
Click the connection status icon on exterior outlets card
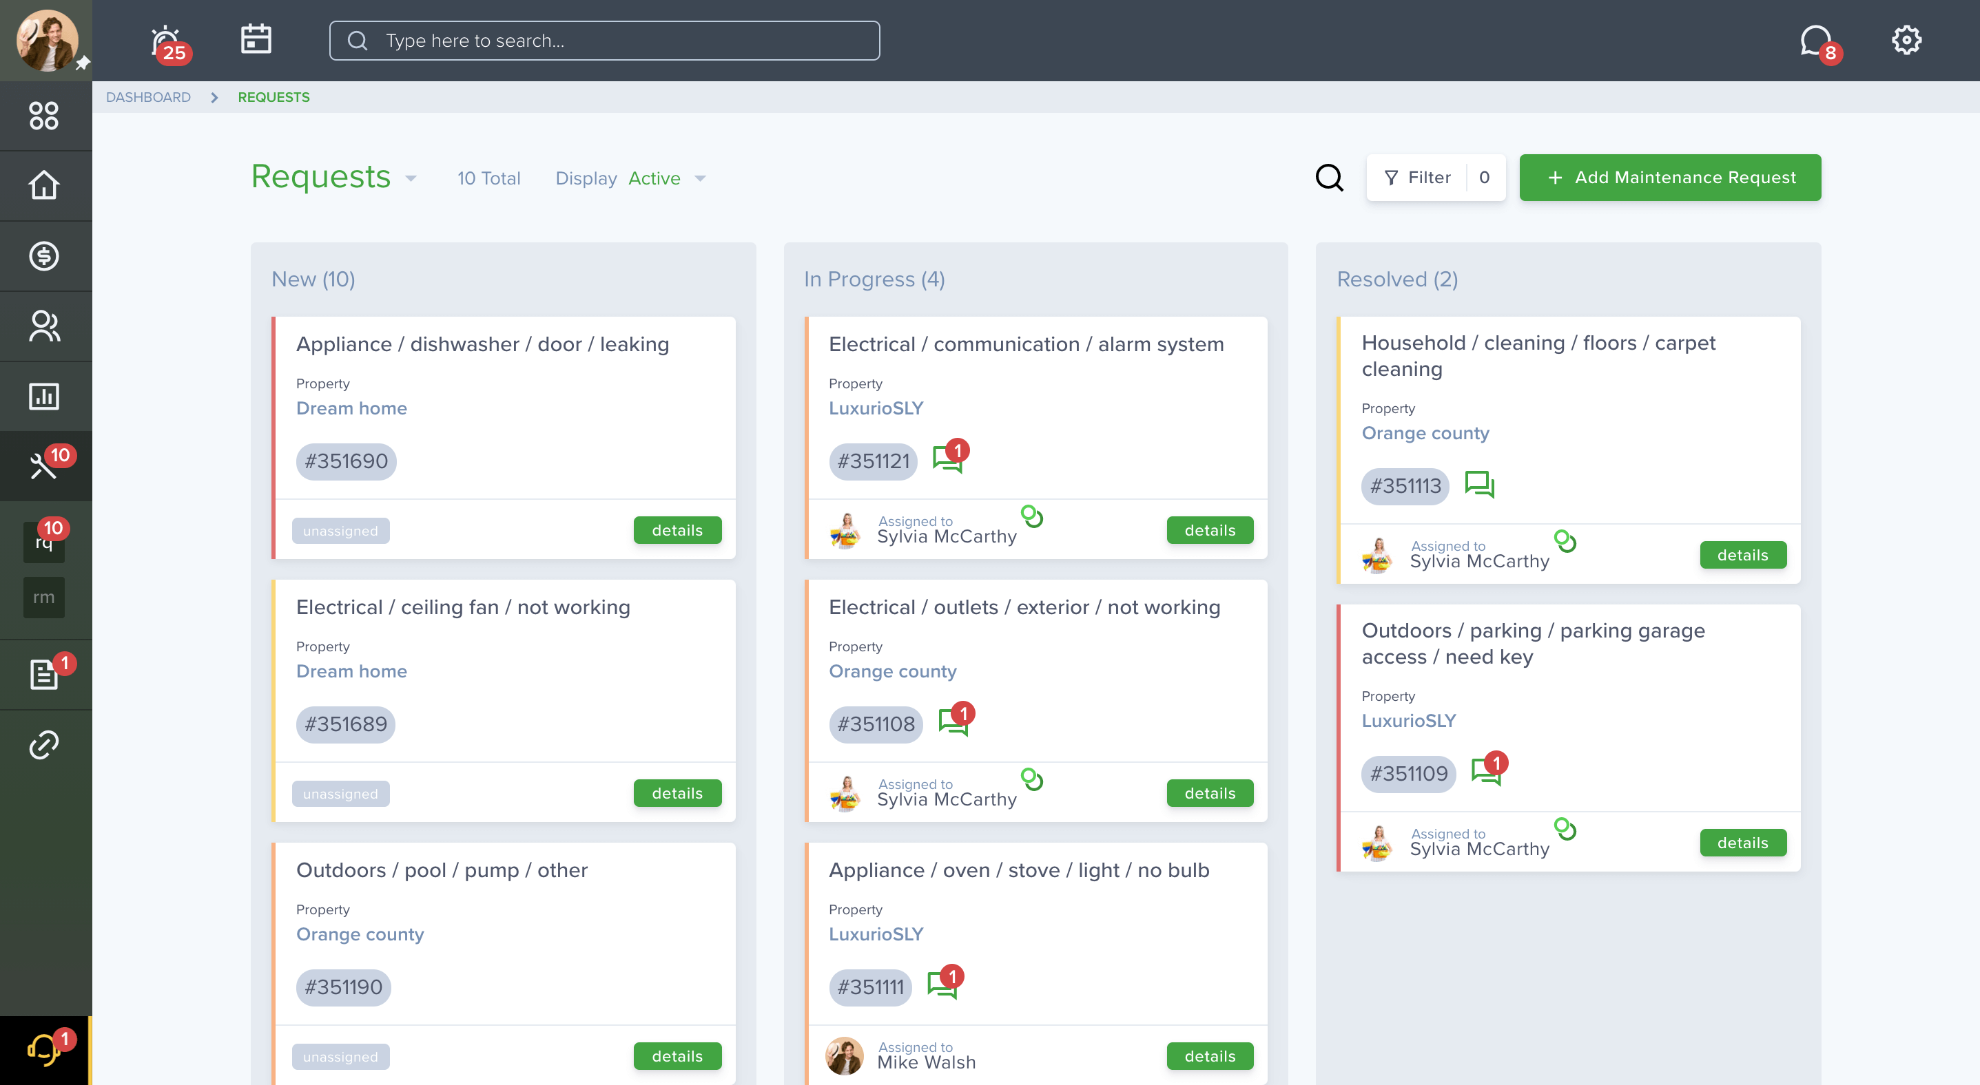point(1031,779)
